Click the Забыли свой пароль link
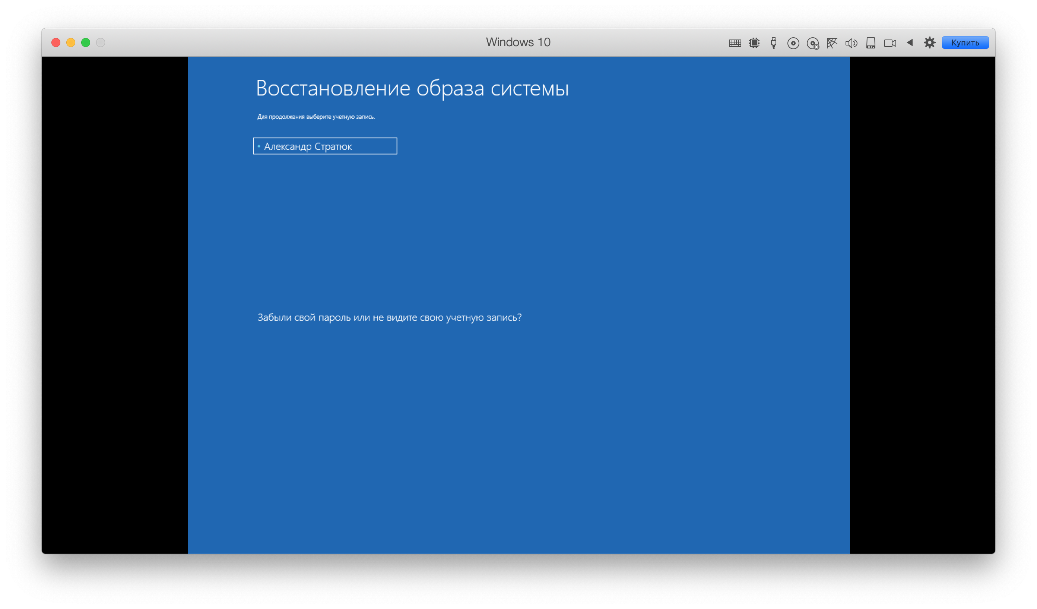This screenshot has height=609, width=1037. pyautogui.click(x=389, y=318)
